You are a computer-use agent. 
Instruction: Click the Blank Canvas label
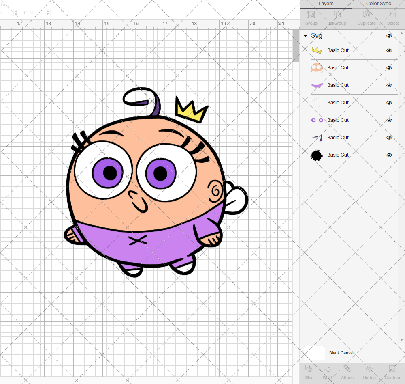[342, 353]
